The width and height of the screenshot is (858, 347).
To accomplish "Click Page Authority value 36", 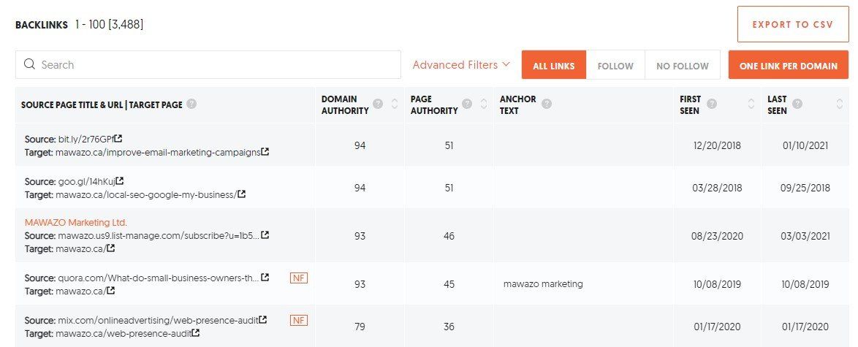I will pyautogui.click(x=449, y=327).
